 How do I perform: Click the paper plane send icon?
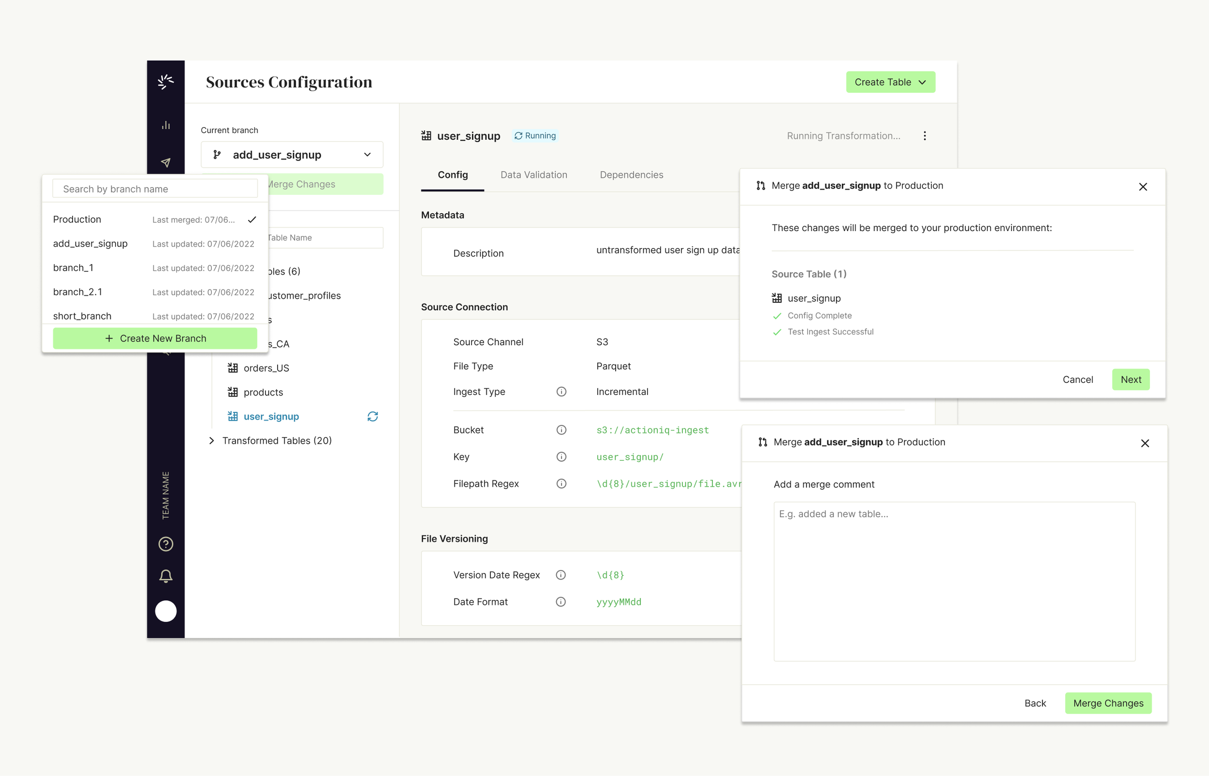[166, 162]
